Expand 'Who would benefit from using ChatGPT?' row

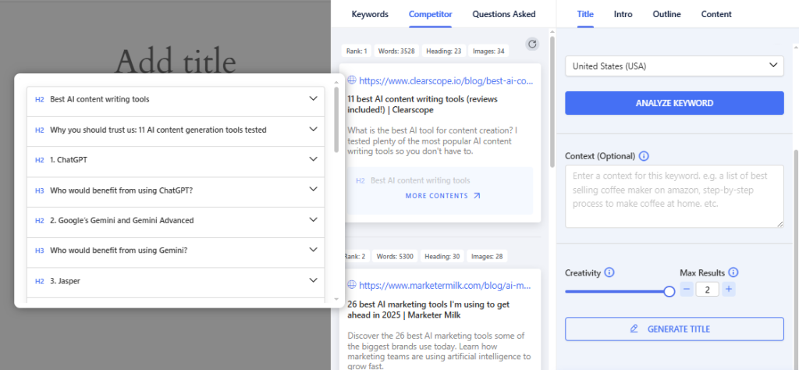176,192
